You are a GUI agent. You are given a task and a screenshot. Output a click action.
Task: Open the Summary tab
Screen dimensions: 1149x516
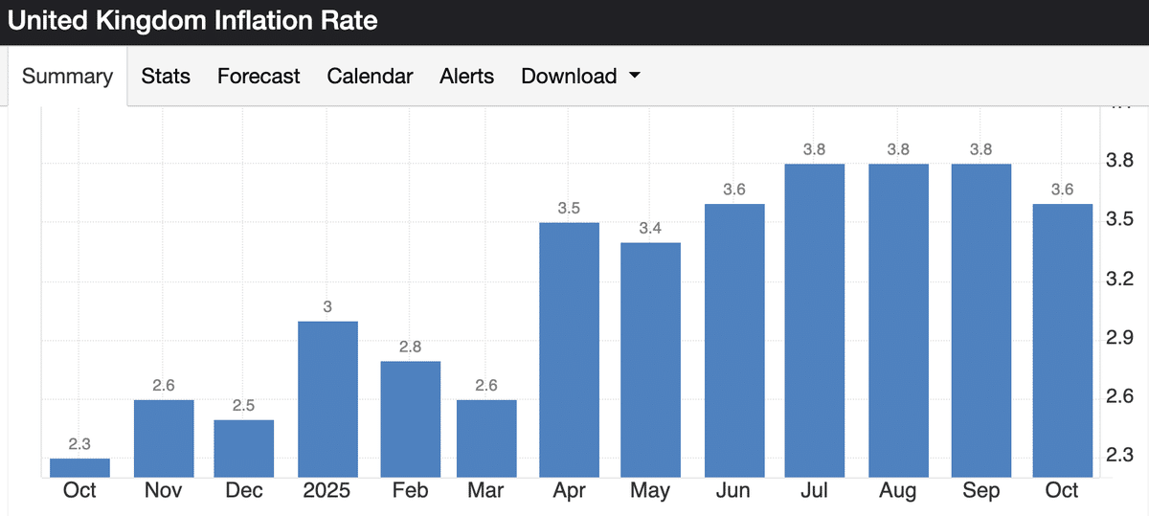coord(67,77)
